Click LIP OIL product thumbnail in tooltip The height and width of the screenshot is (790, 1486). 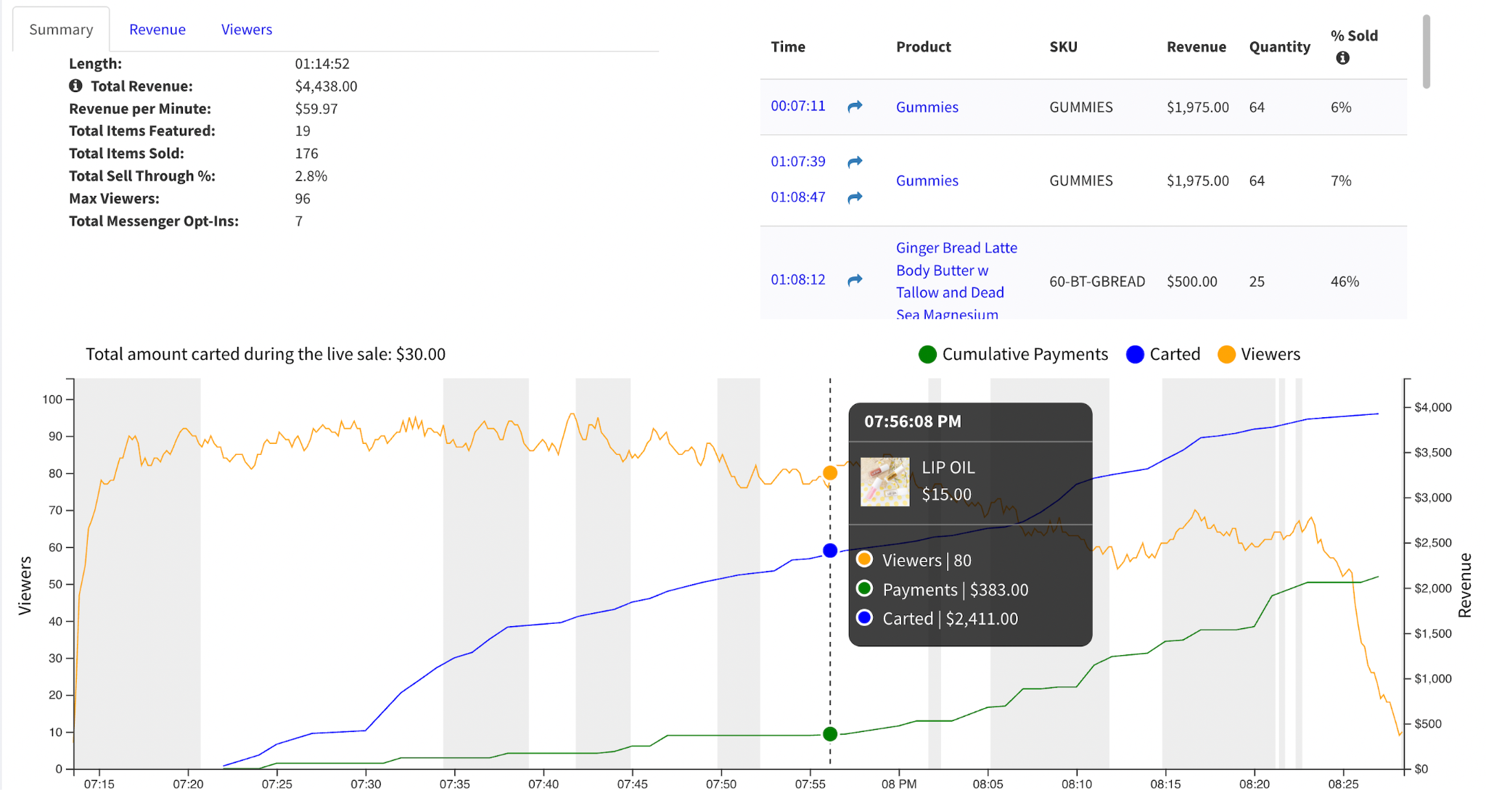(x=884, y=482)
